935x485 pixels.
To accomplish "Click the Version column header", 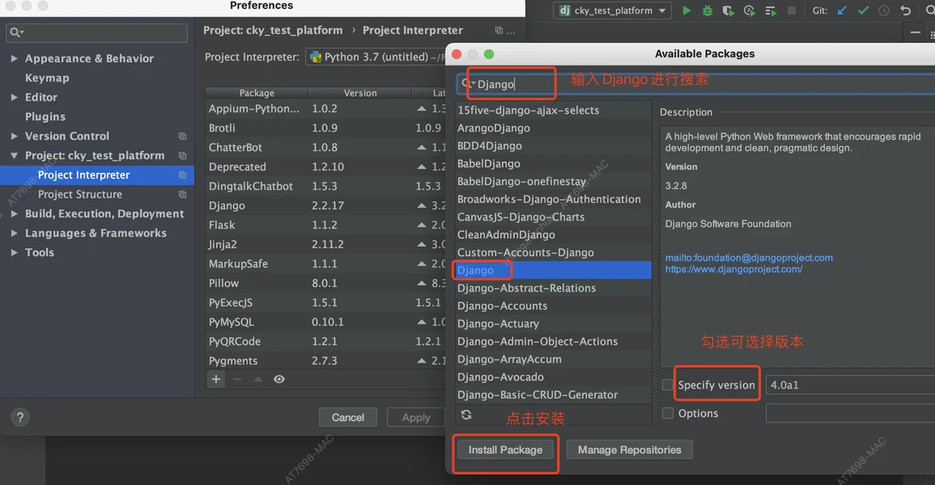I will [360, 93].
